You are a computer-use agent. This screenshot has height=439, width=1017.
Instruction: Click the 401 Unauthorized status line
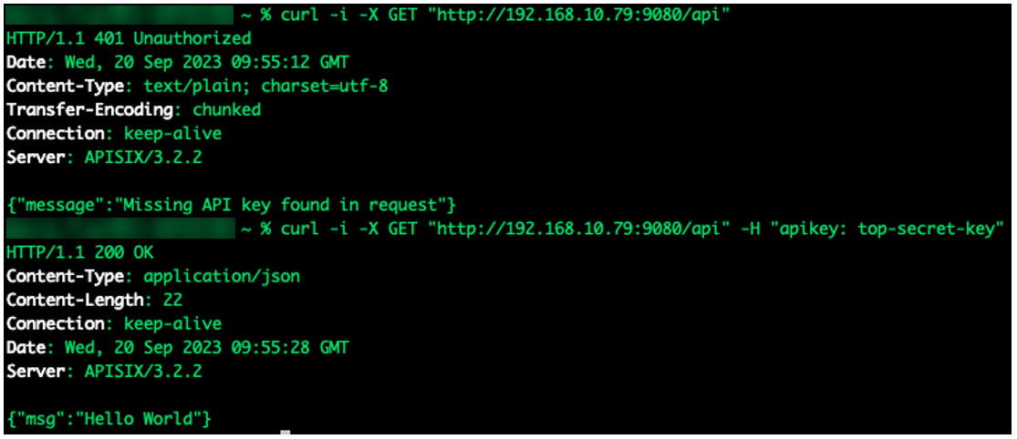click(129, 39)
